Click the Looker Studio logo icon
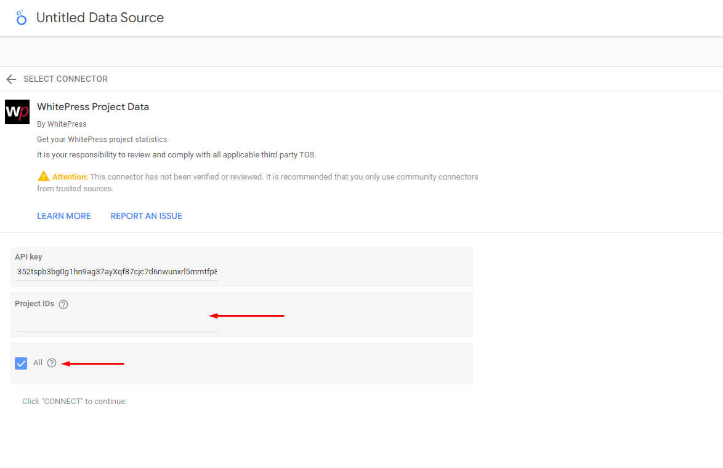Viewport: 723px width, 468px height. (21, 17)
